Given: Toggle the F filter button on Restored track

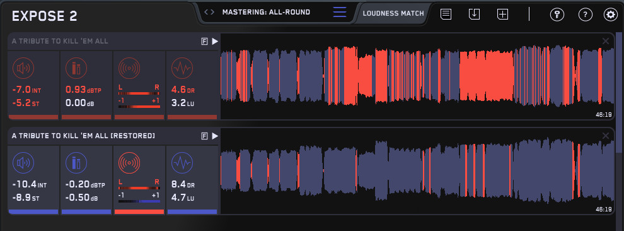Looking at the screenshot, I should [205, 136].
